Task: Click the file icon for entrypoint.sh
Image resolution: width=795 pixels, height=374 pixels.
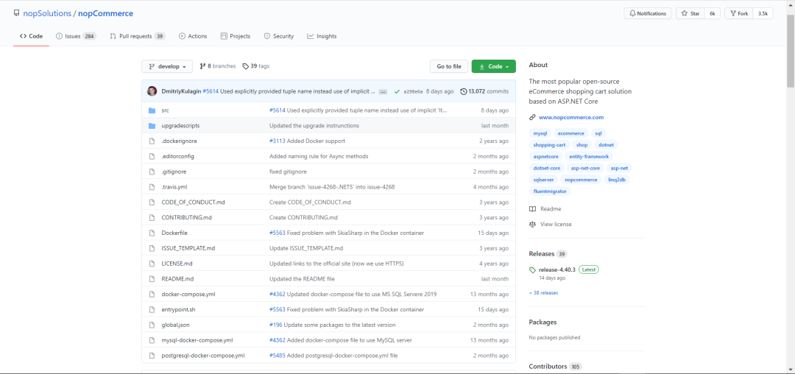Action: pyautogui.click(x=152, y=310)
